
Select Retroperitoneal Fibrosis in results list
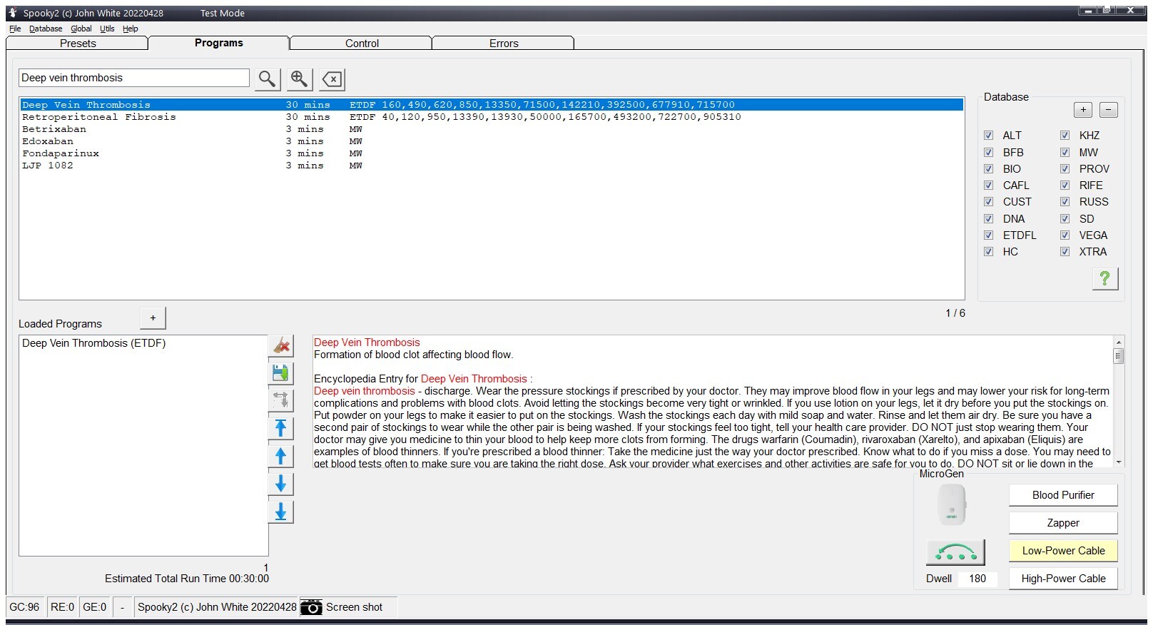pyautogui.click(x=492, y=117)
